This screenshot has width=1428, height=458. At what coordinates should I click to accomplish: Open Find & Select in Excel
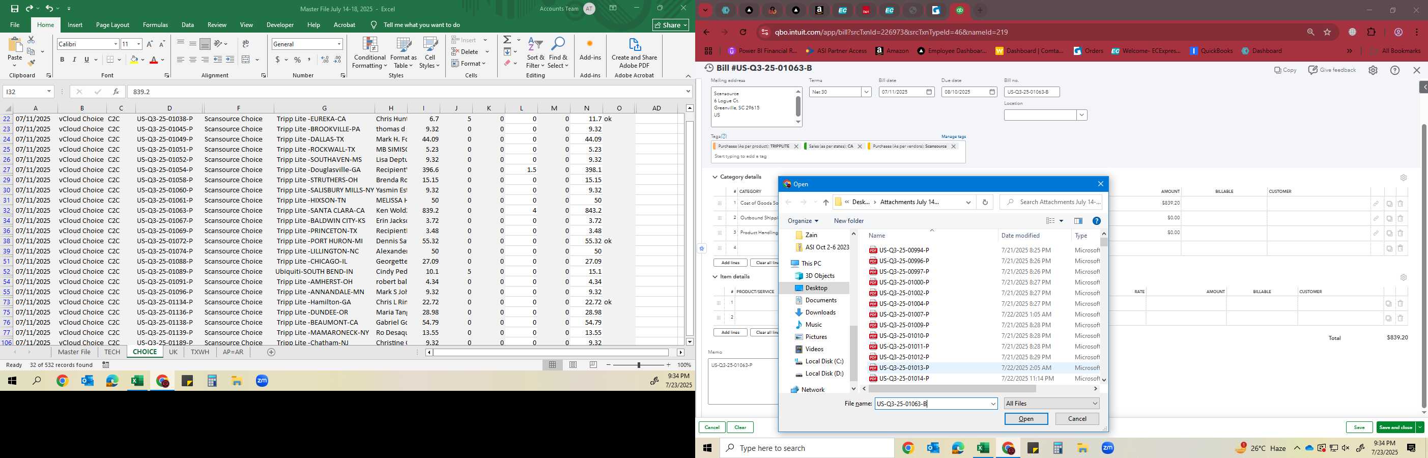[x=558, y=53]
